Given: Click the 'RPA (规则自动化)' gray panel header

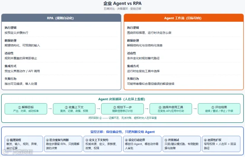Looking at the screenshot, I should [61, 18].
